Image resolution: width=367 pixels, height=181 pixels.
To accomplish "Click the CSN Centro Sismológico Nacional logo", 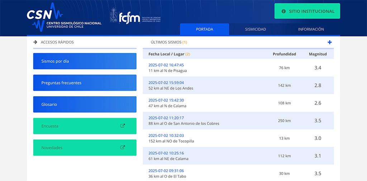I will (64, 17).
